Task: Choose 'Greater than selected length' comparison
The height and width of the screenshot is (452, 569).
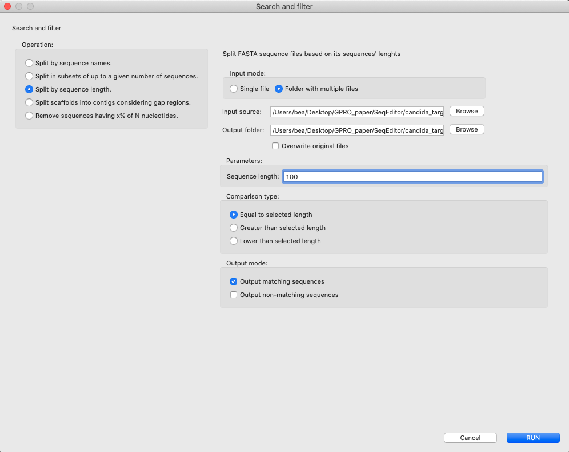Action: click(234, 228)
